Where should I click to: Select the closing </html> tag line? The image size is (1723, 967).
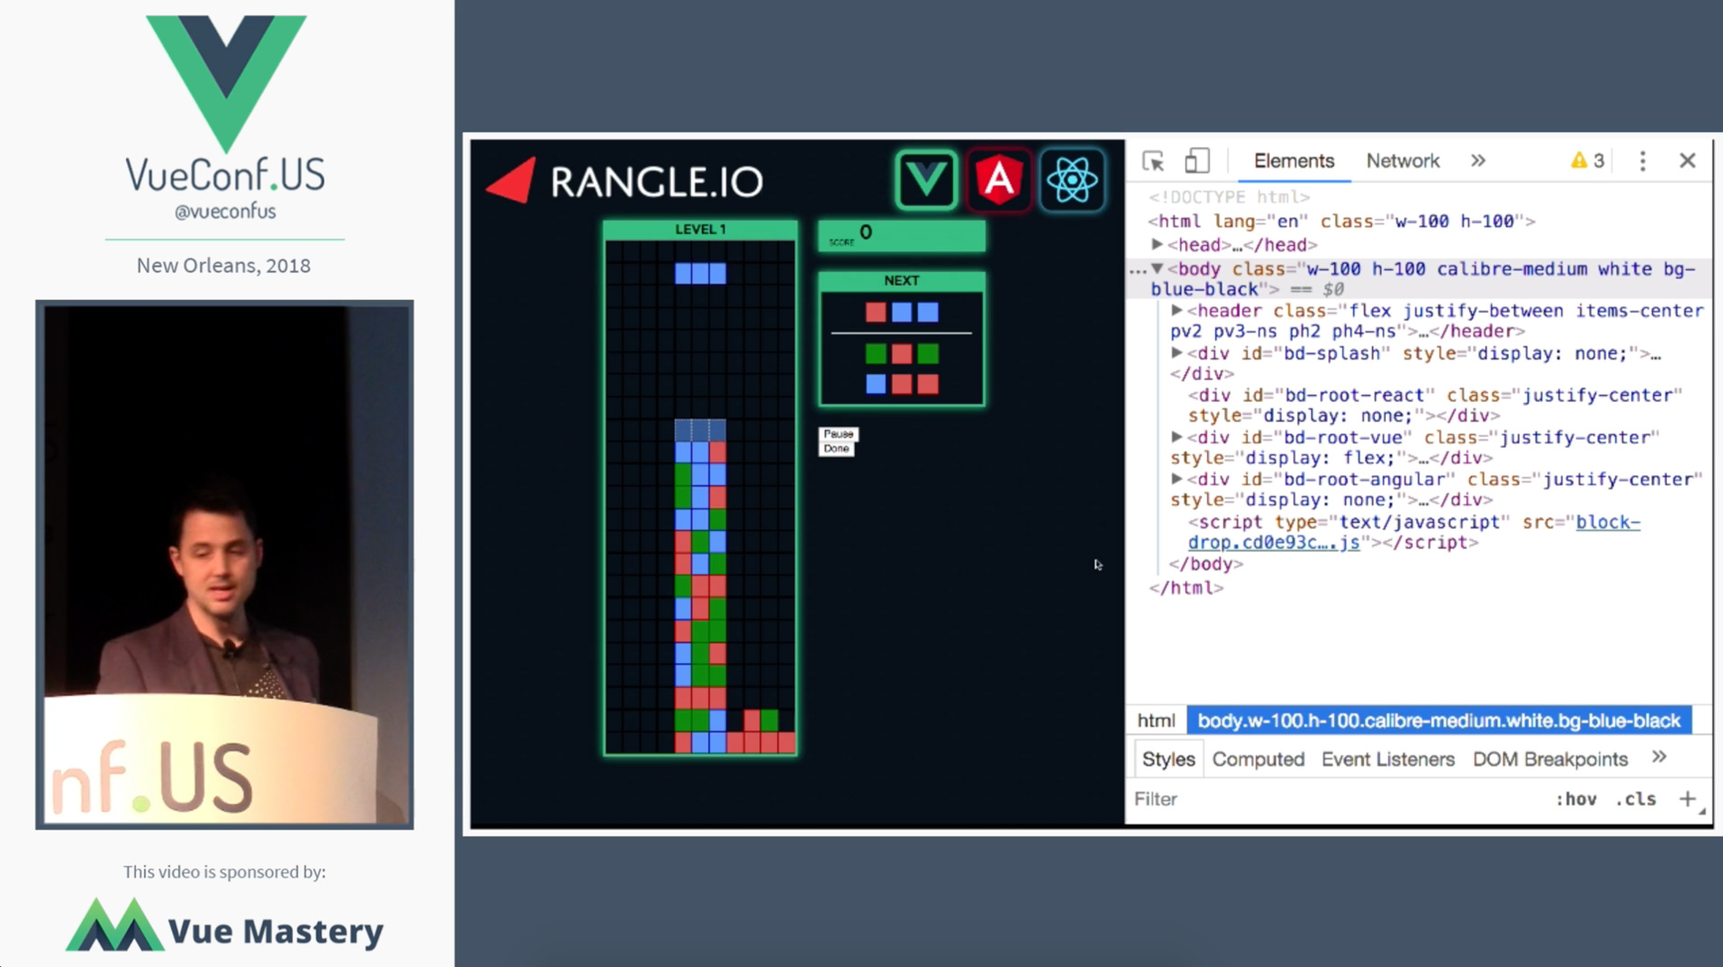[x=1186, y=587]
